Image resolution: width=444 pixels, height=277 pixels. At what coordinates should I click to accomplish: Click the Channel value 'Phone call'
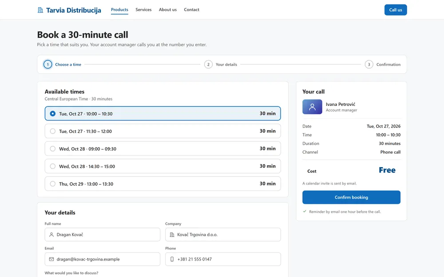click(x=390, y=152)
